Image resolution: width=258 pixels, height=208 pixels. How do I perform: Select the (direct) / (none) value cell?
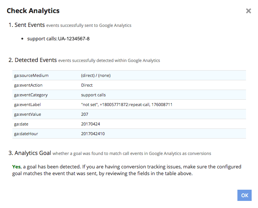(96, 75)
